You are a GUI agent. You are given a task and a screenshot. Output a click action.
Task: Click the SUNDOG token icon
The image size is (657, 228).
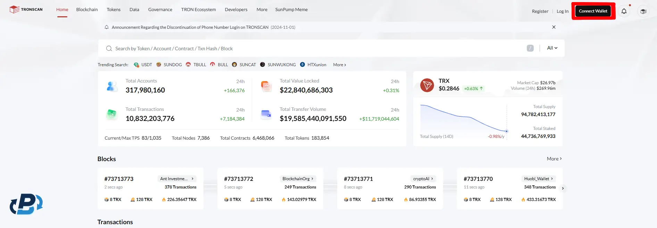tap(159, 64)
